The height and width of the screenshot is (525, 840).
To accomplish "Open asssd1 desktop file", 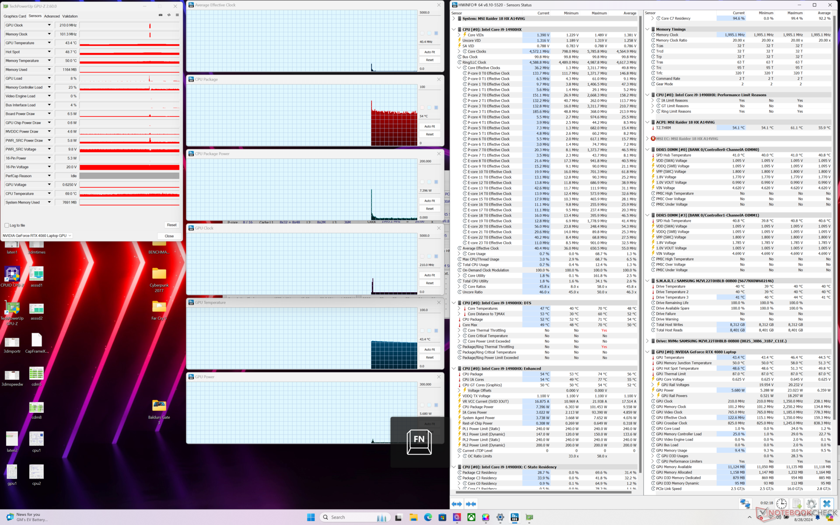I will tap(37, 276).
